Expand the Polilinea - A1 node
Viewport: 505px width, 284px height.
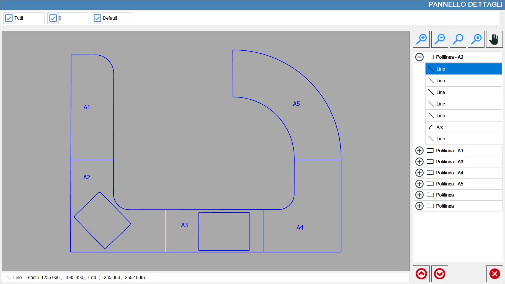[x=419, y=151]
